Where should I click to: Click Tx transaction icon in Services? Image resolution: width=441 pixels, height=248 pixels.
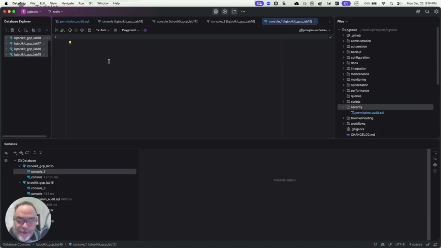6,153
